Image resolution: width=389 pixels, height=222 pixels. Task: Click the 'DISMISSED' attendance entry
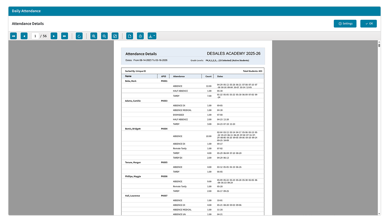coord(178,115)
